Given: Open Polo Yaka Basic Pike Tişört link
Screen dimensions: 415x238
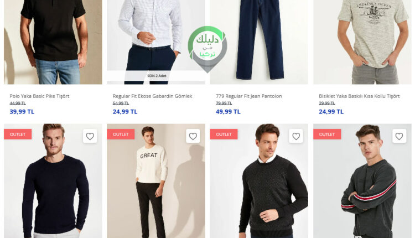Looking at the screenshot, I should point(39,96).
